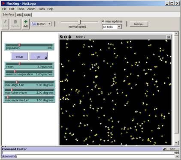Toggle the view updates checkbox
This screenshot has height=160, width=181.
click(103, 21)
